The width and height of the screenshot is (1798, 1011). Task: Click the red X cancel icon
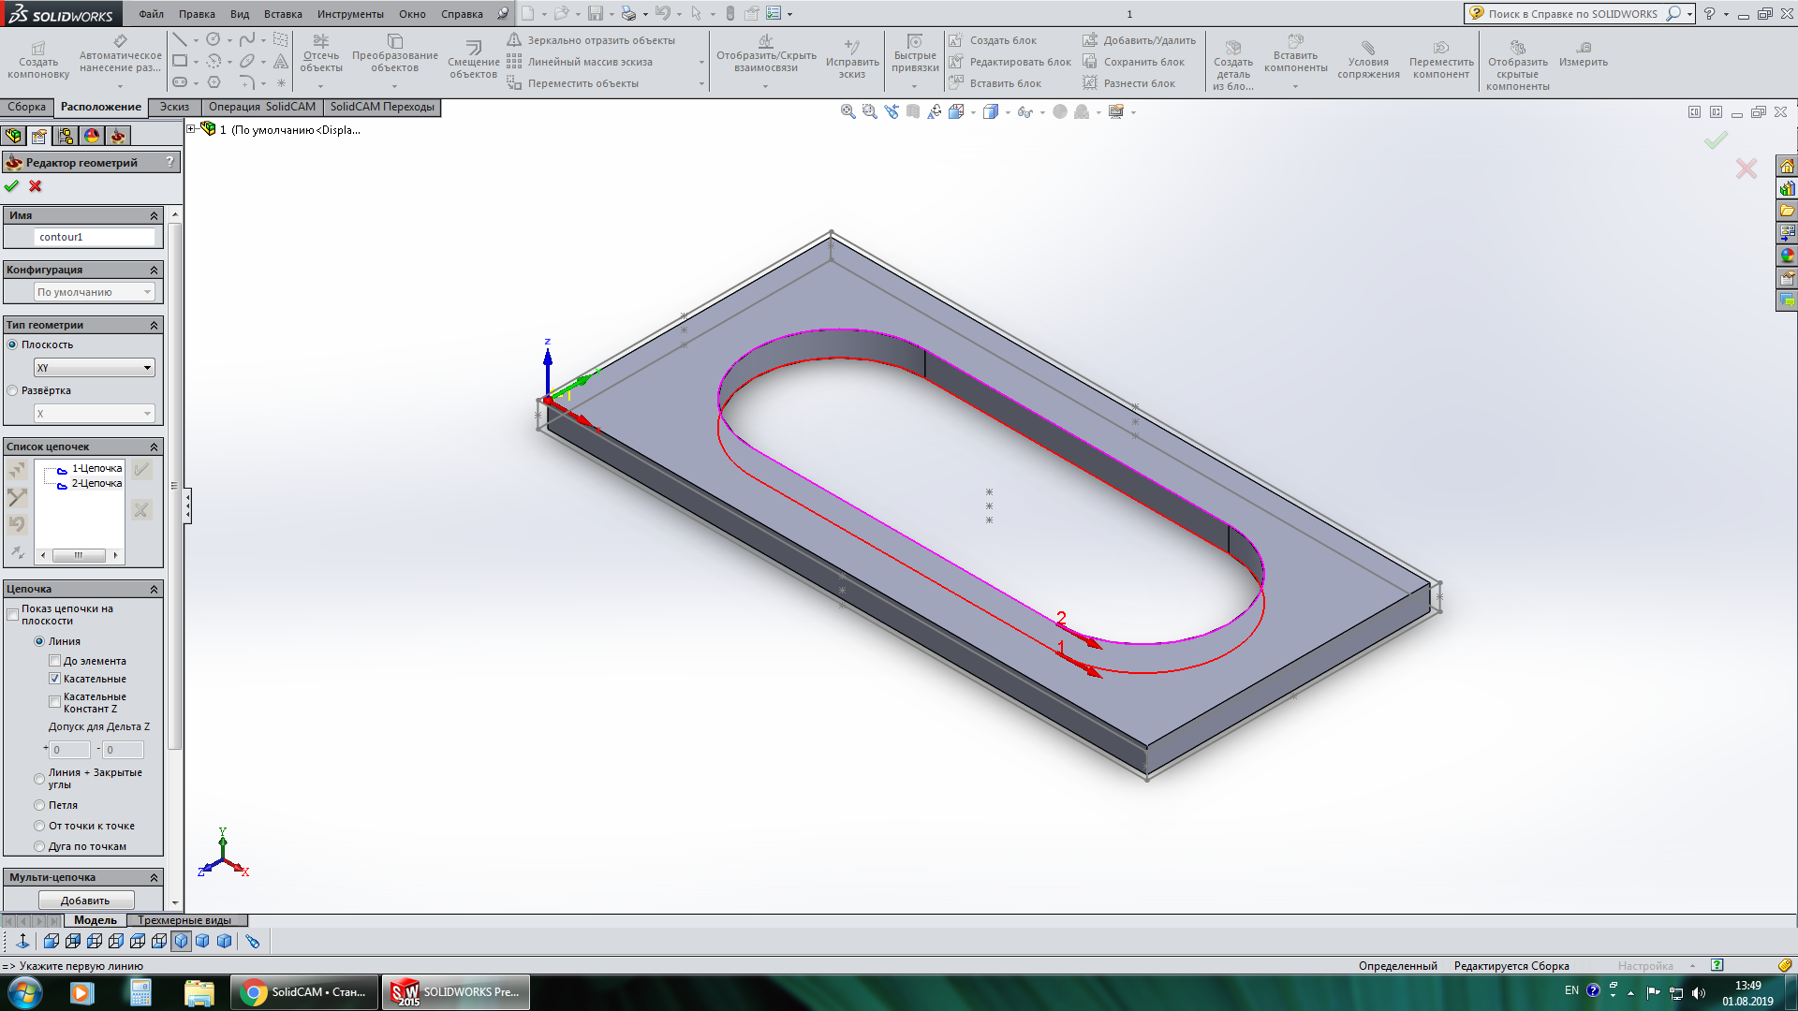pyautogui.click(x=36, y=186)
